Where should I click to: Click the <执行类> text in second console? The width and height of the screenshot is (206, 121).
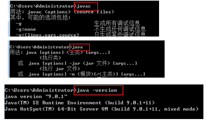50,58
